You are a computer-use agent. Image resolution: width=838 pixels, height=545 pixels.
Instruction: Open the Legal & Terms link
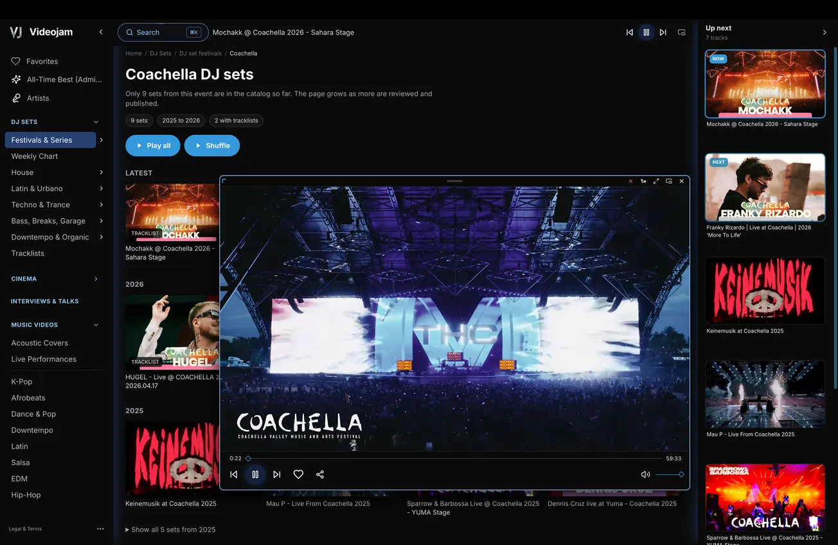click(x=25, y=529)
